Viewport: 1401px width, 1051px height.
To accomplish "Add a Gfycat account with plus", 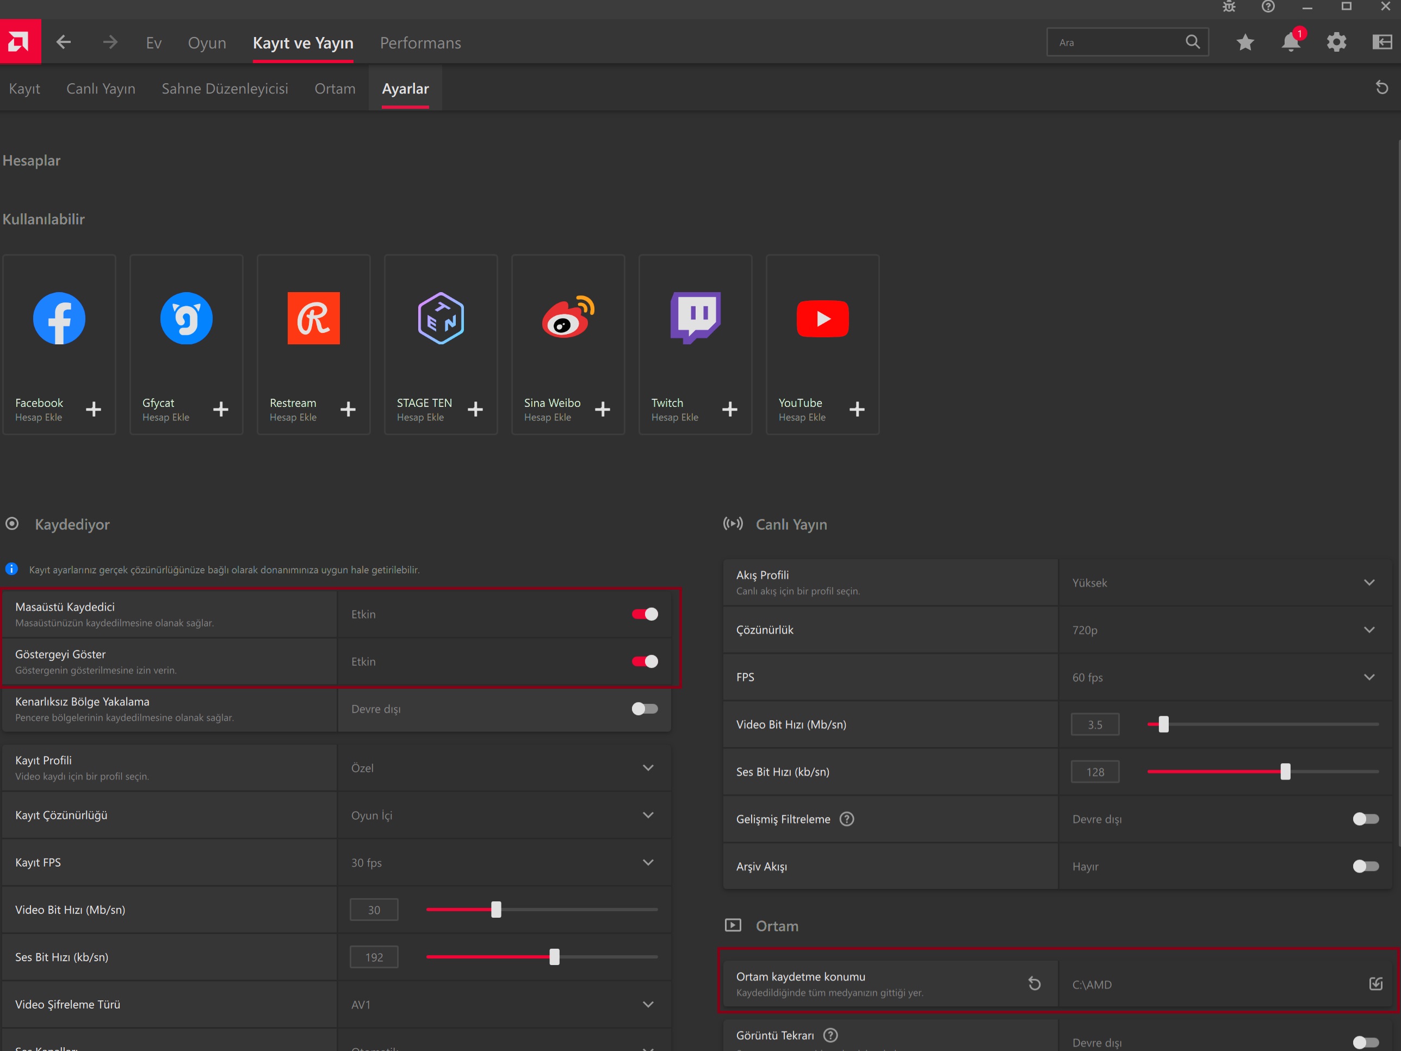I will point(220,409).
